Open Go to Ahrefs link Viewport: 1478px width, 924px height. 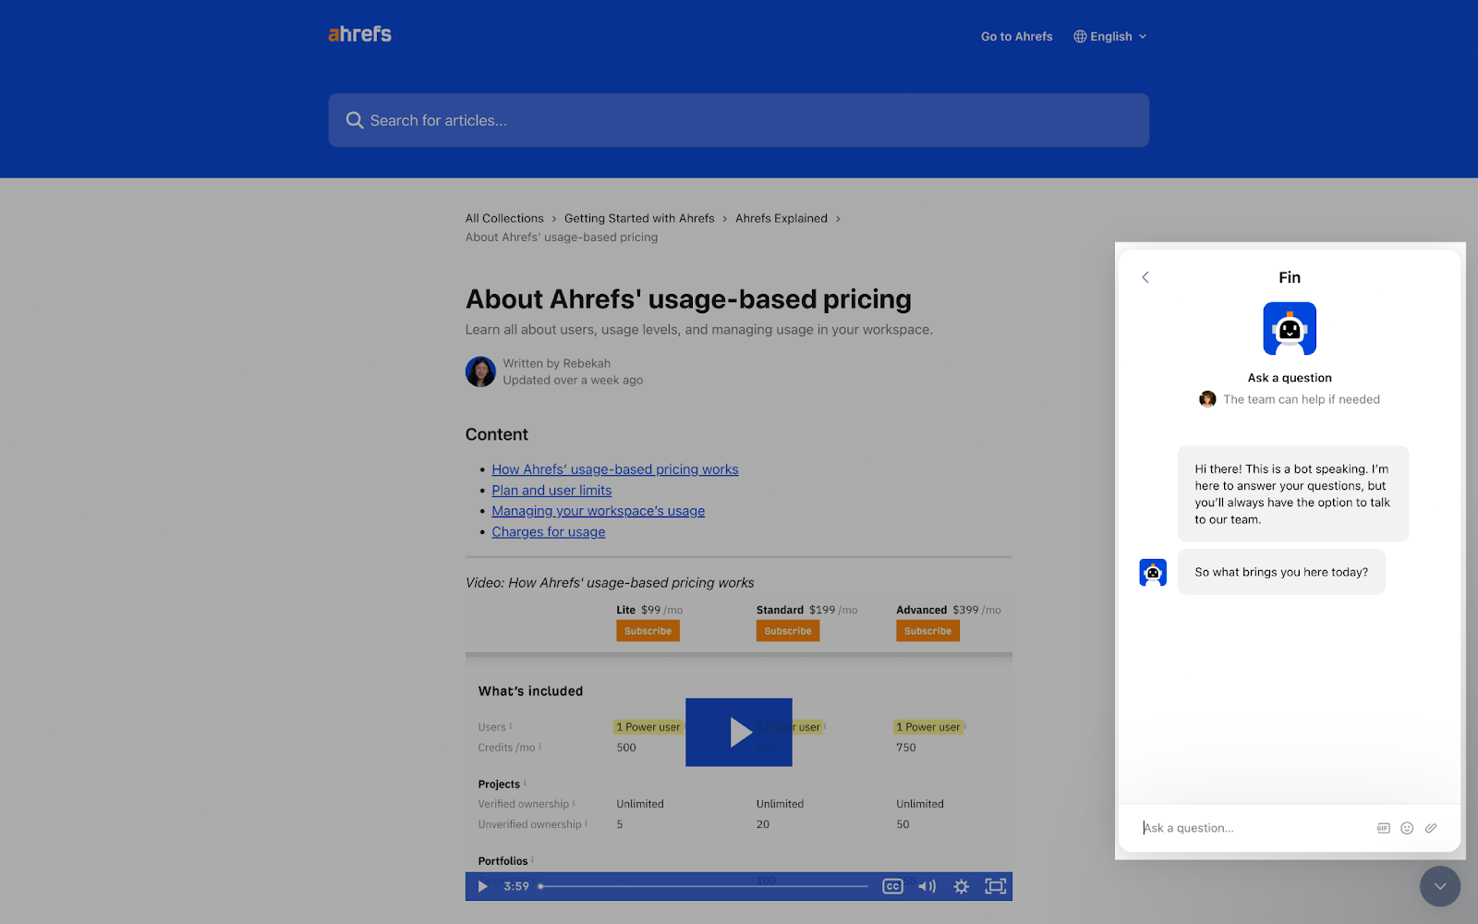coord(1016,37)
